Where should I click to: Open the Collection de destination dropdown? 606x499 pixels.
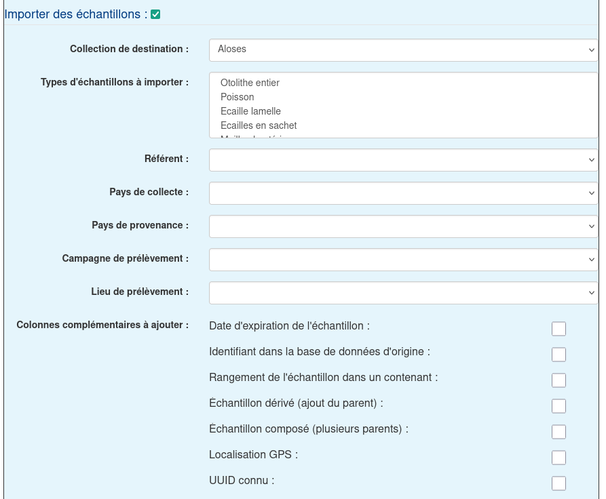coord(403,49)
